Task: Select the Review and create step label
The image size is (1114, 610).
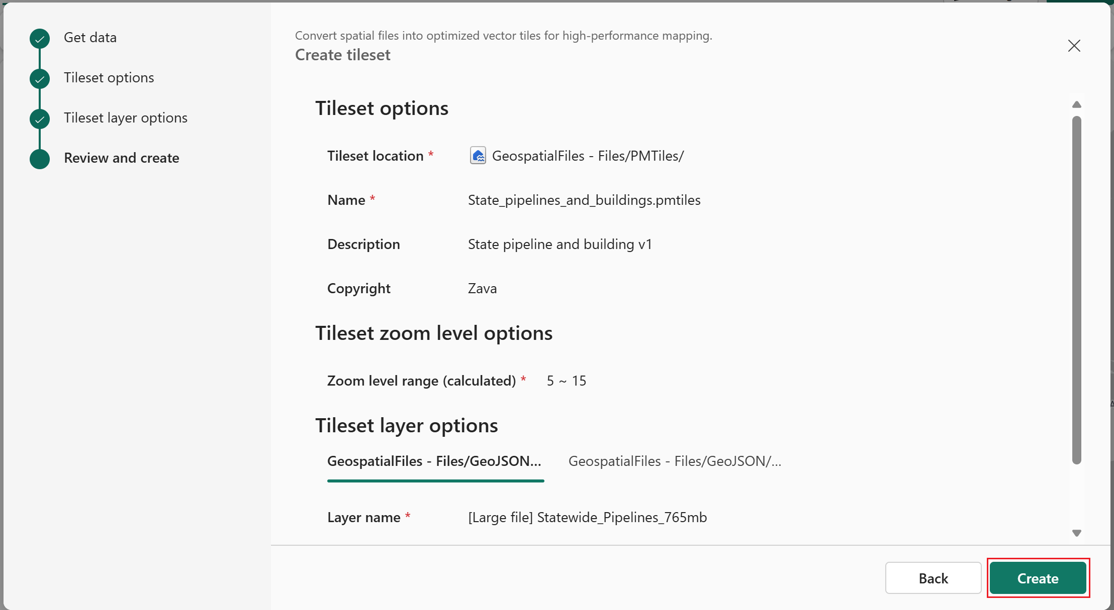Action: [x=122, y=158]
